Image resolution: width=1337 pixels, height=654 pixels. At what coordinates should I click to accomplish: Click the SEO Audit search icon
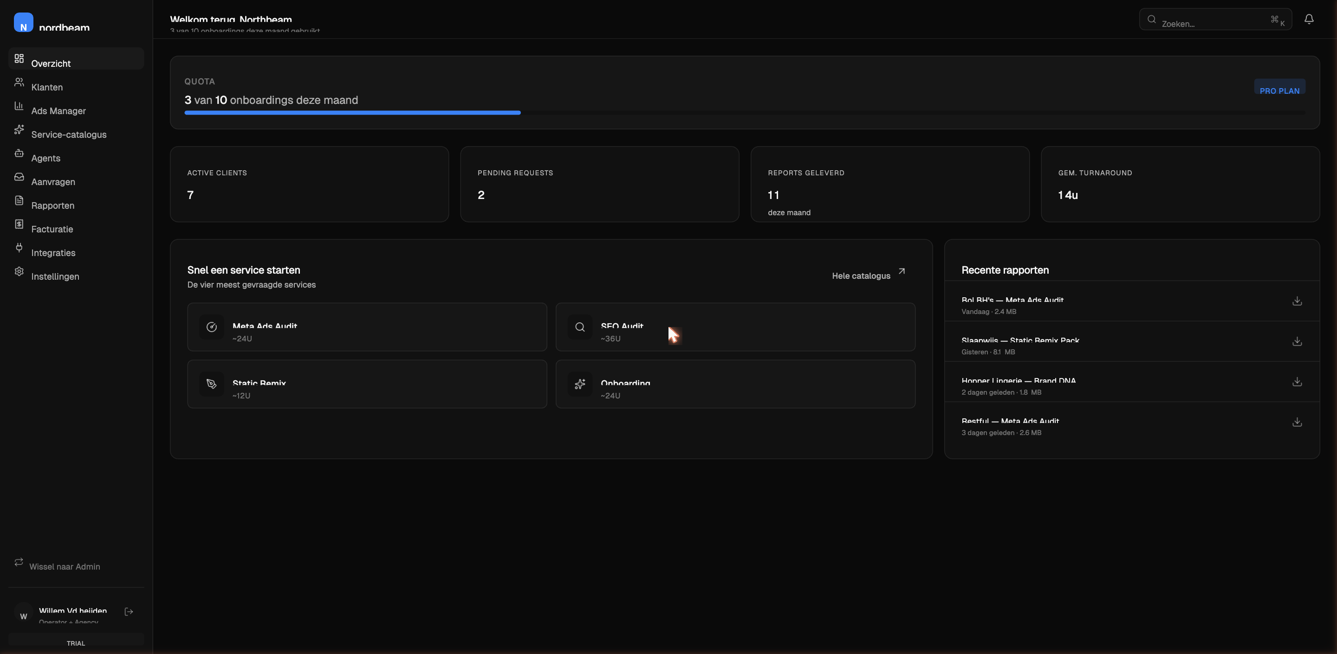(580, 327)
